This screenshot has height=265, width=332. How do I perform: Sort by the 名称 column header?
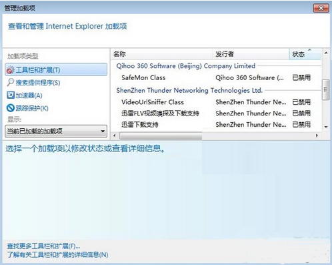pos(161,54)
